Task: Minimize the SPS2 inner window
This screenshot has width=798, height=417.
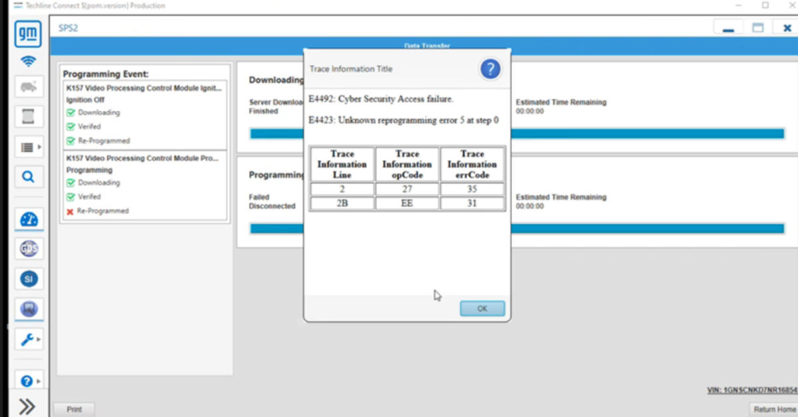Action: coord(728,28)
